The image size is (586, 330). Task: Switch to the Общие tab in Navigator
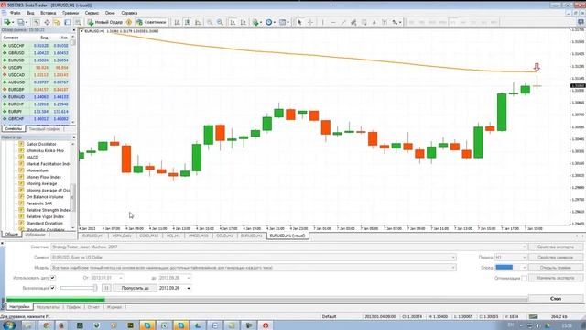tap(11, 235)
